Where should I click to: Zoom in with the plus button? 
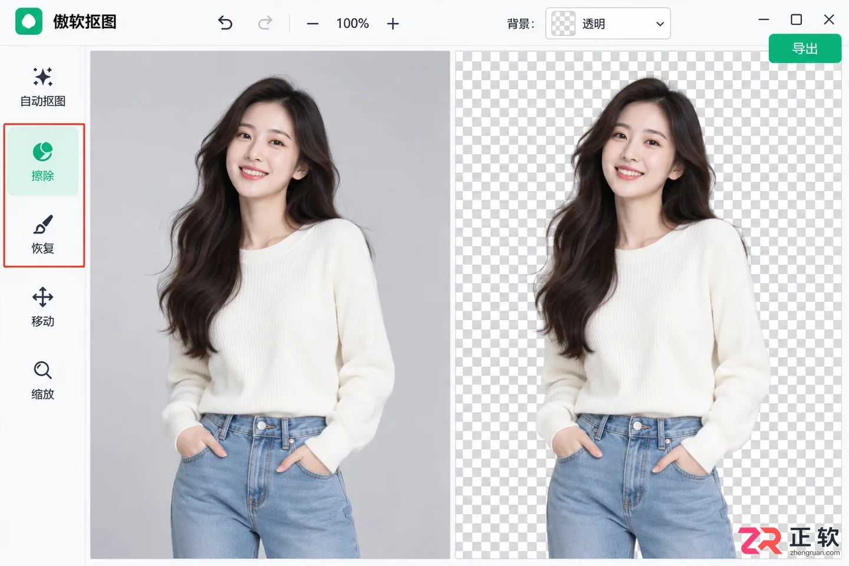pyautogui.click(x=393, y=24)
